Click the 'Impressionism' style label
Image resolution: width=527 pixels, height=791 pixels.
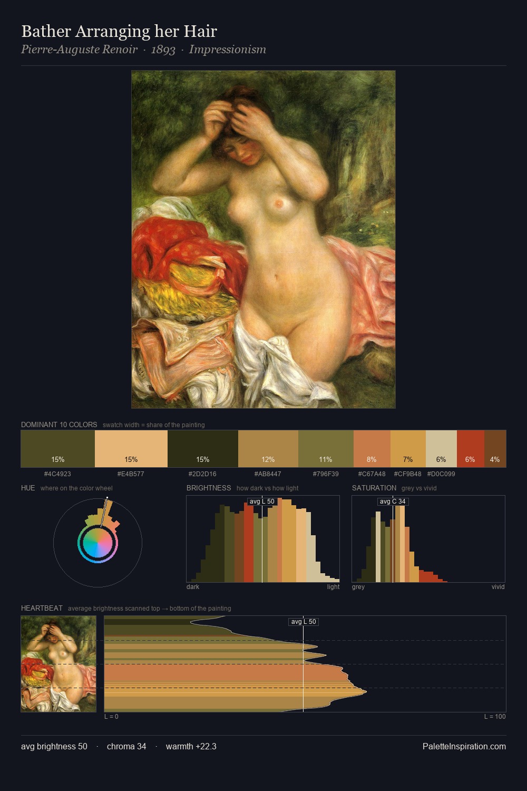(228, 50)
